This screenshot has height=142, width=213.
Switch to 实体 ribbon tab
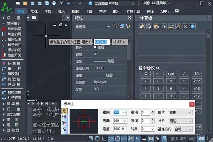(34, 12)
